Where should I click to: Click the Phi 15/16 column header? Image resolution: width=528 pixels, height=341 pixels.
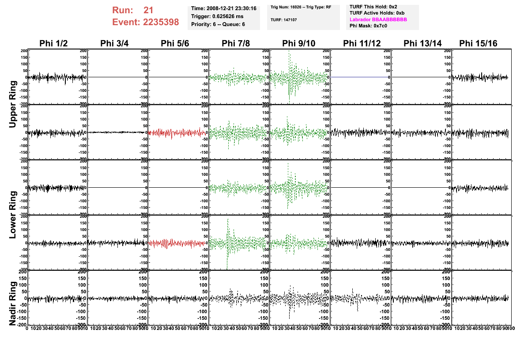point(478,43)
